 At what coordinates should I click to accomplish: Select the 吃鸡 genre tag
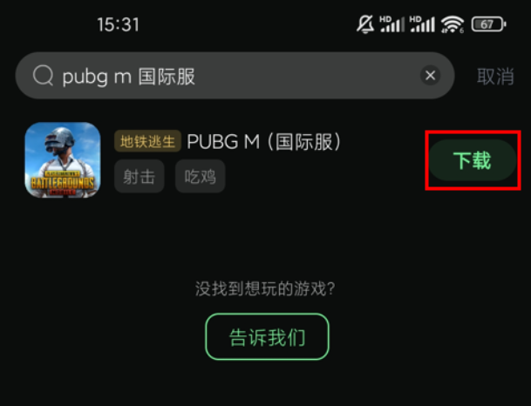[201, 176]
